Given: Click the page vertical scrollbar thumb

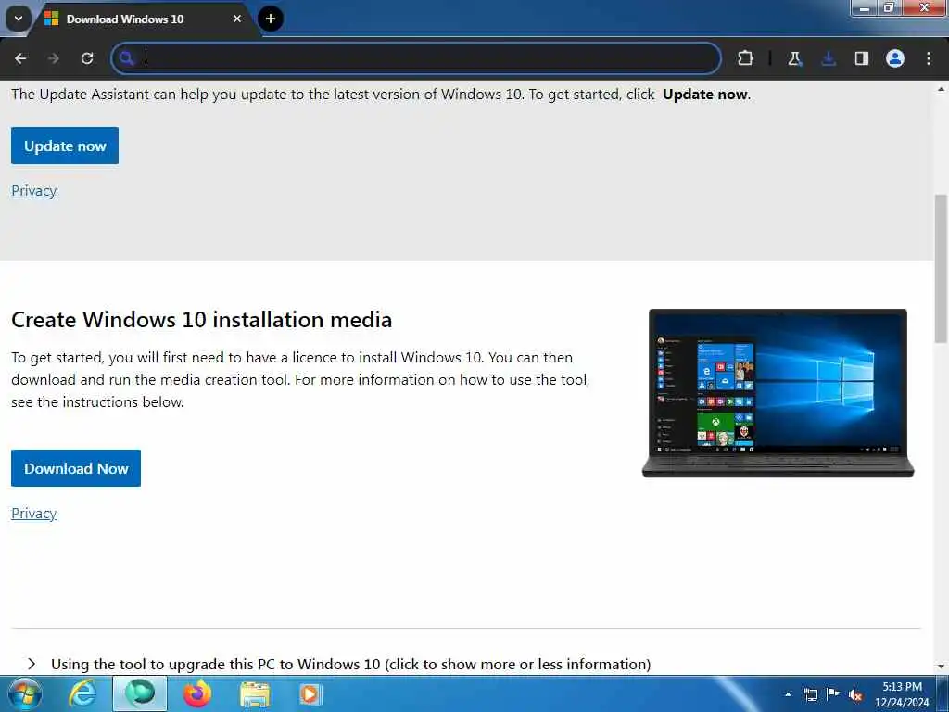Looking at the screenshot, I should point(942,268).
